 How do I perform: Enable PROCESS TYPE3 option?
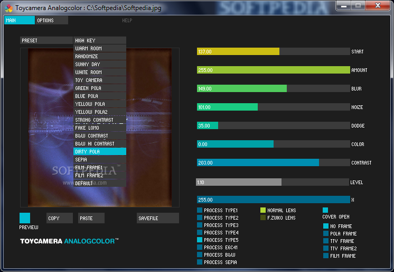point(200,225)
